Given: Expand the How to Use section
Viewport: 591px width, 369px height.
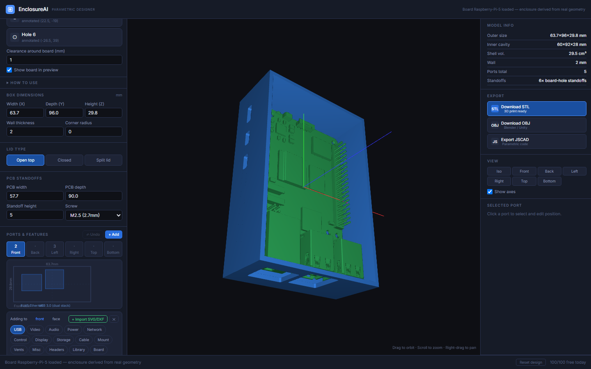Looking at the screenshot, I should pos(22,82).
